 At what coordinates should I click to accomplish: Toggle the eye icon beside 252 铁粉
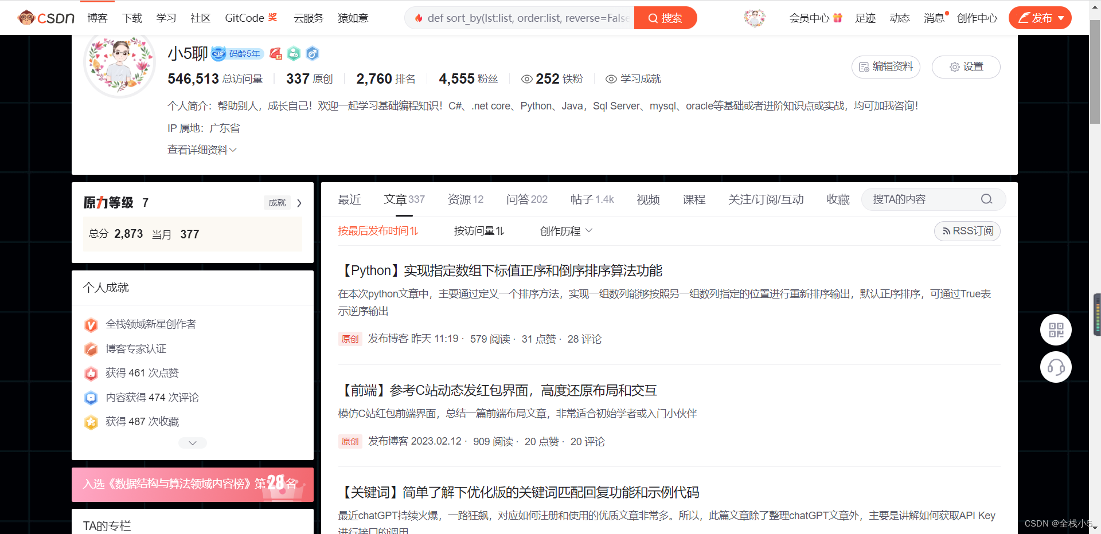pos(526,79)
